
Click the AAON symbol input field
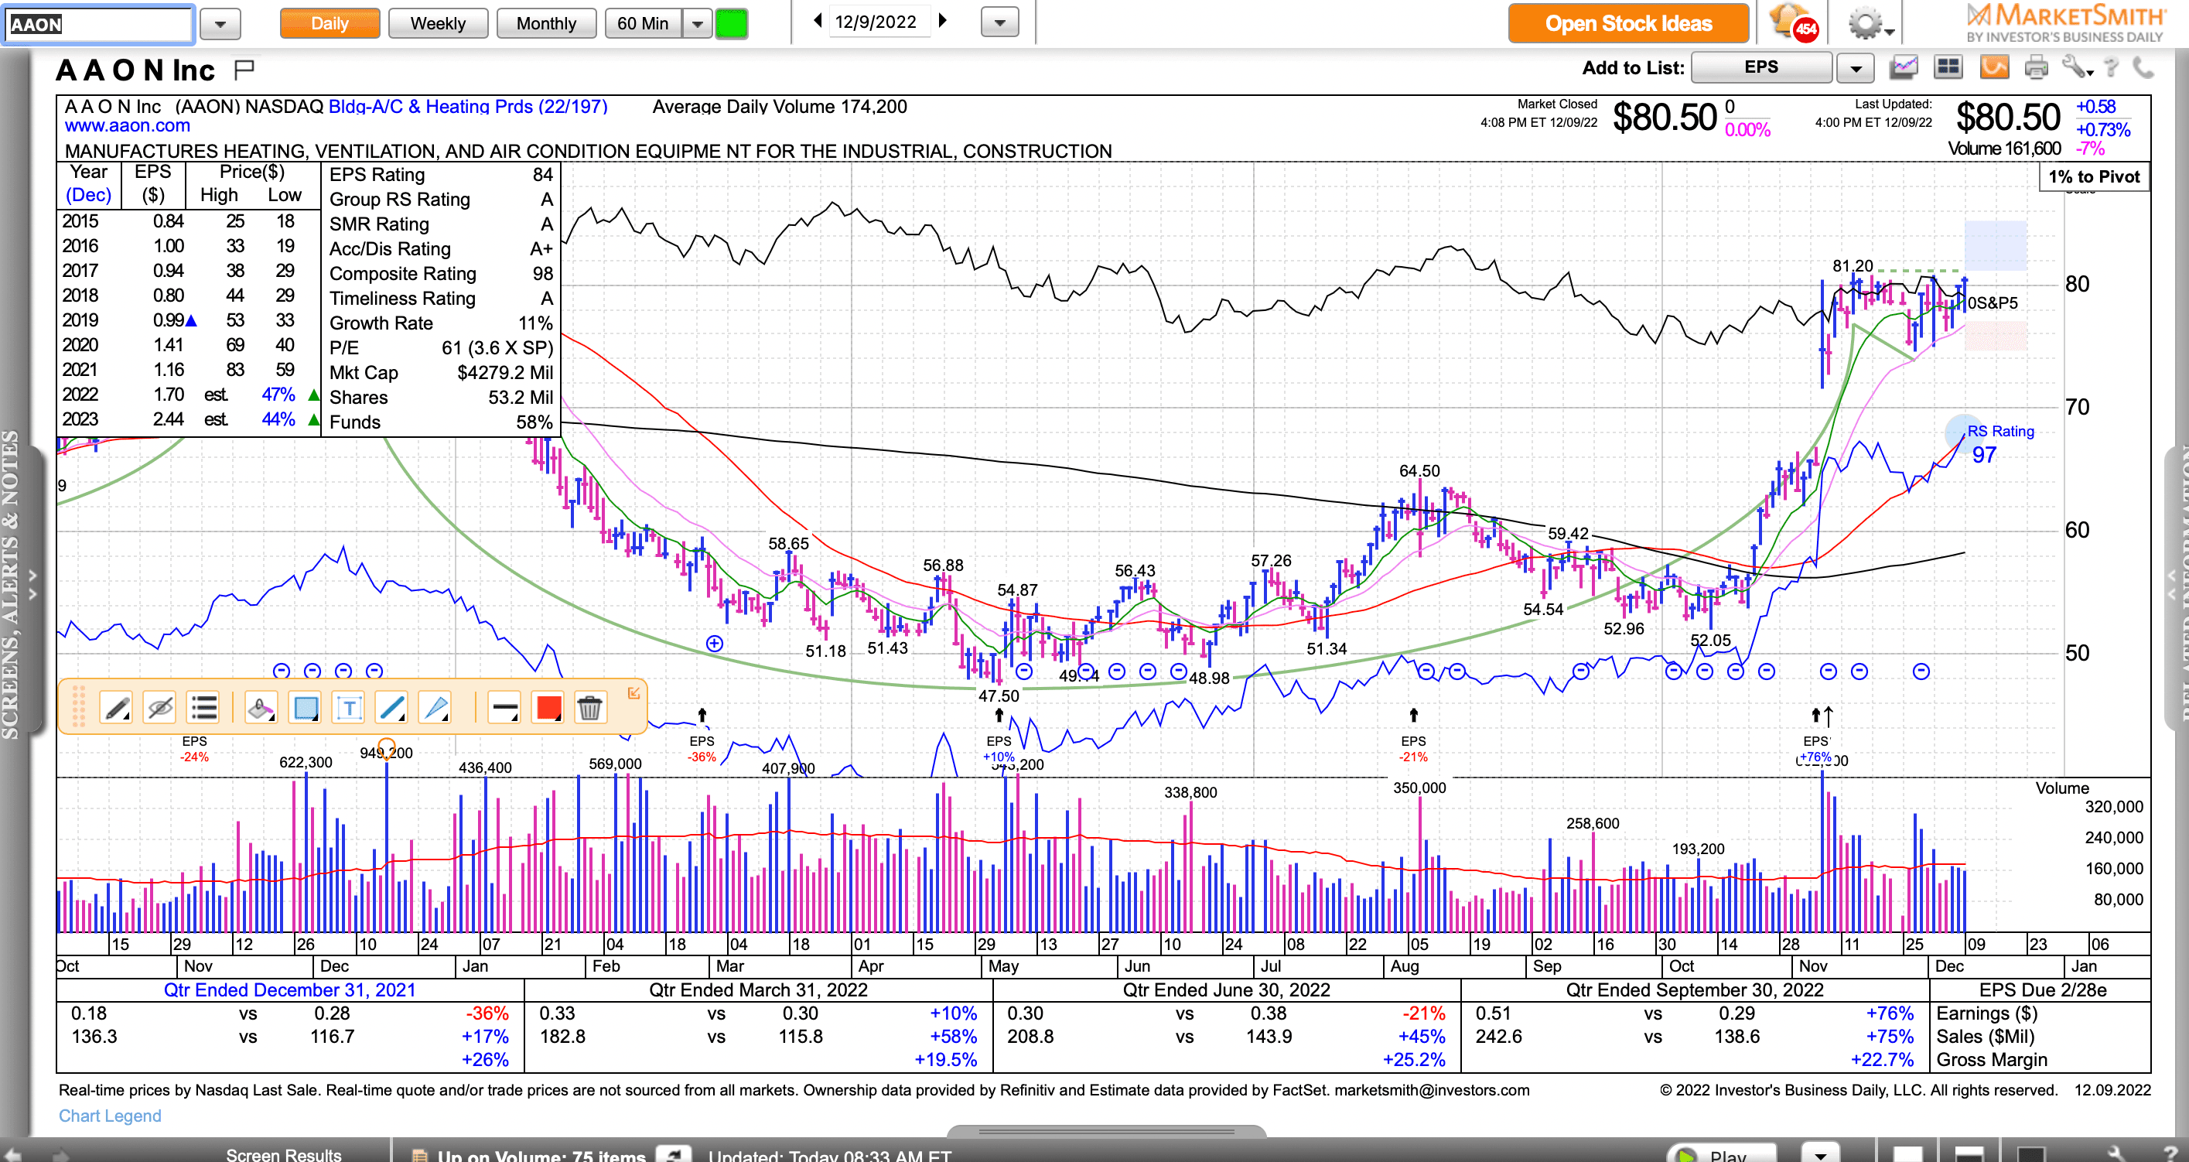98,24
